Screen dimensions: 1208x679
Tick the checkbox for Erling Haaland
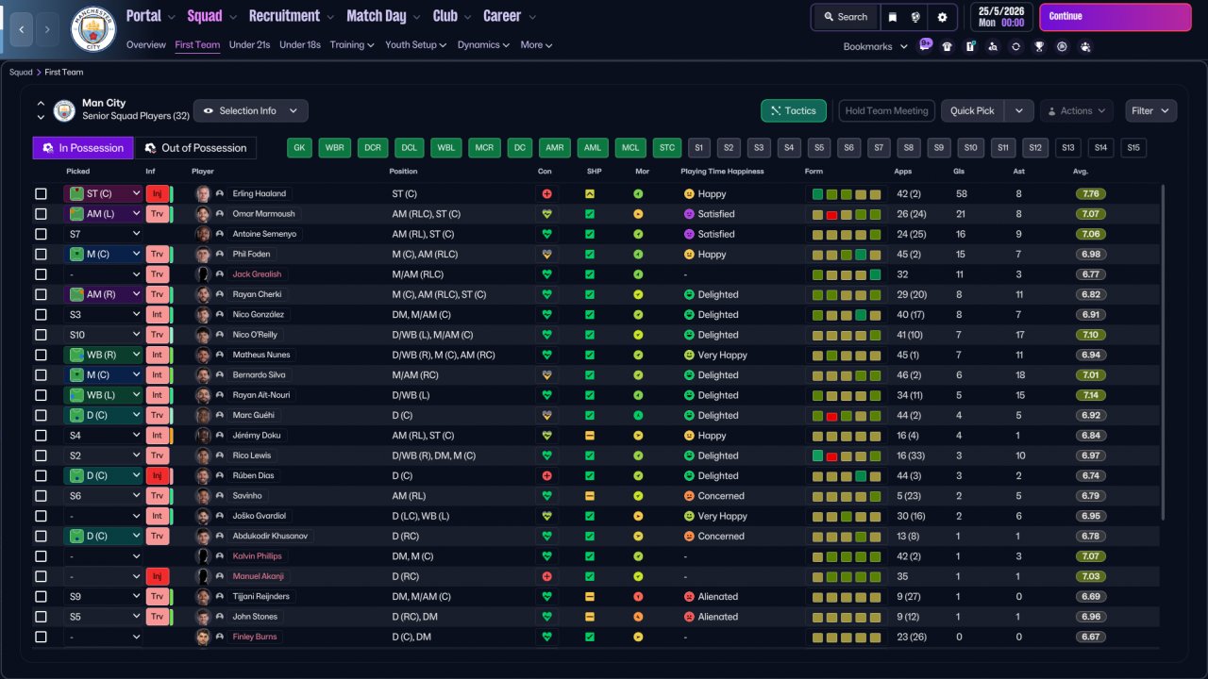(41, 193)
